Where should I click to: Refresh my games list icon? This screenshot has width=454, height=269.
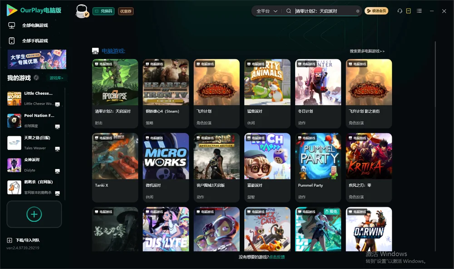(36, 78)
